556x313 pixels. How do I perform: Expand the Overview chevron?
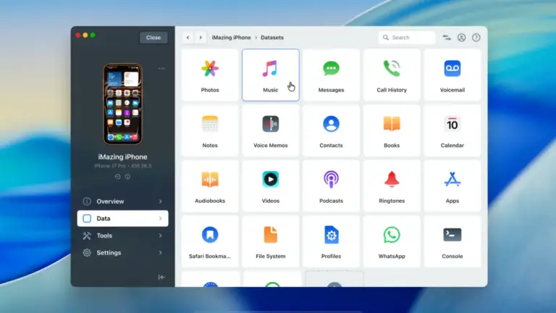160,201
